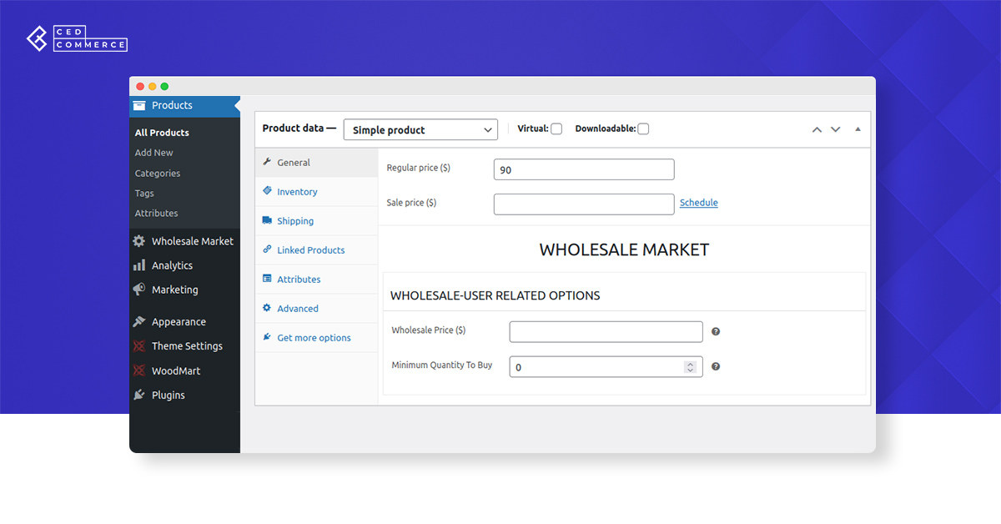Open Marketing sidebar menu
This screenshot has width=1001, height=524.
click(x=184, y=290)
